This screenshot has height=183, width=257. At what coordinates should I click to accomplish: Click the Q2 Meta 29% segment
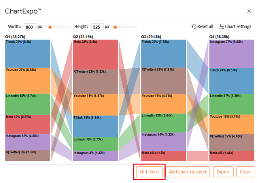click(96, 55)
